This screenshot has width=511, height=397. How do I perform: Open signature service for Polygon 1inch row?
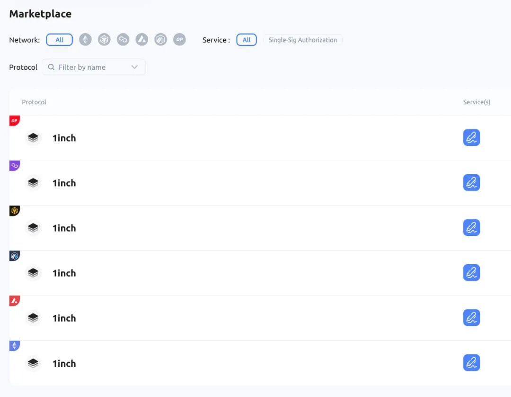tap(471, 182)
